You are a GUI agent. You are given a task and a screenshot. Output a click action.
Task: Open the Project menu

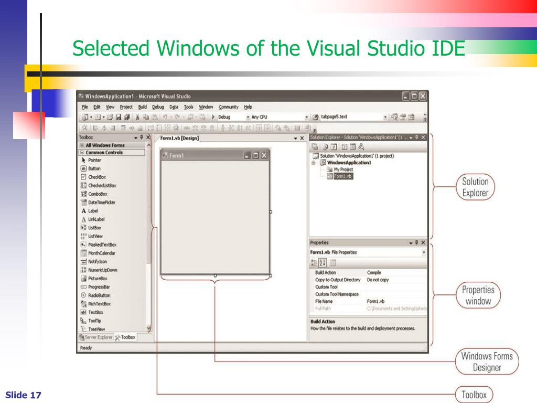tap(126, 107)
